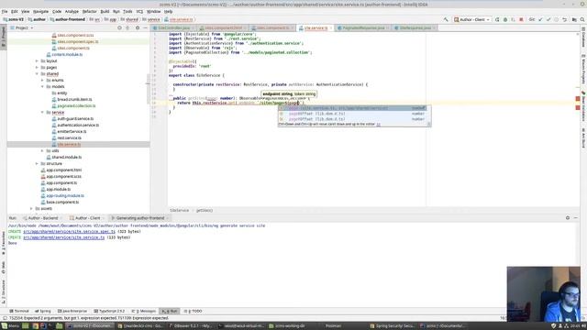Collapse the models folder
Image resolution: width=587 pixels, height=330 pixels.
point(43,86)
